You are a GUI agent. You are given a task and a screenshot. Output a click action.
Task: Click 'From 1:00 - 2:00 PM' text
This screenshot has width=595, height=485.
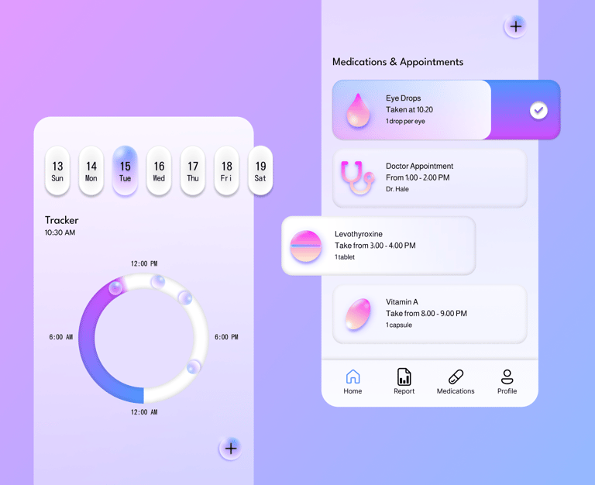(418, 177)
